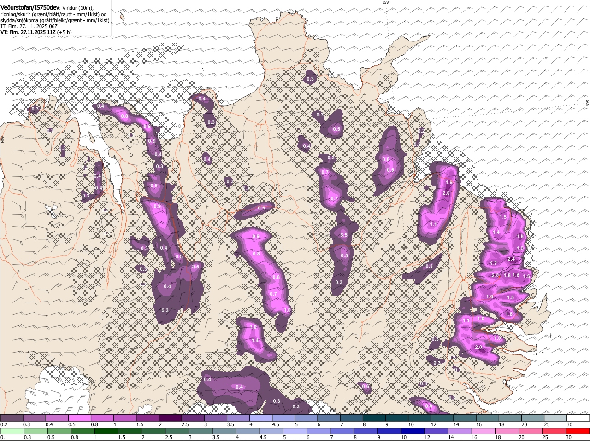
Task: Select the 'IT: Fim. 27. 11. 2025 06Z' line
Action: coord(29,27)
